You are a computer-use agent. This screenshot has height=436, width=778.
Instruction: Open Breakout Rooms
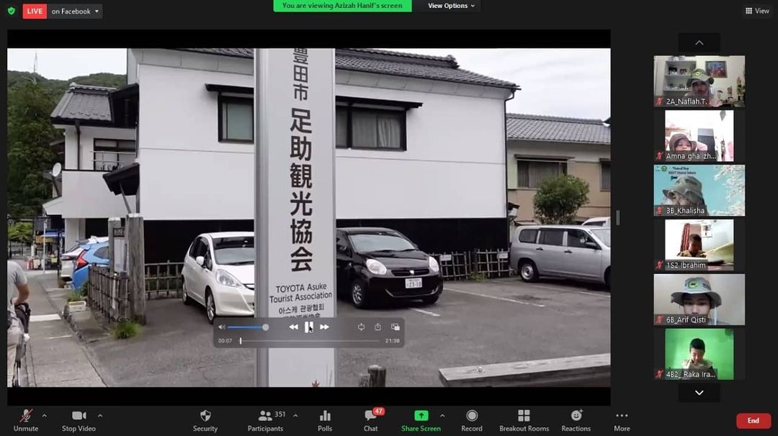pos(524,420)
